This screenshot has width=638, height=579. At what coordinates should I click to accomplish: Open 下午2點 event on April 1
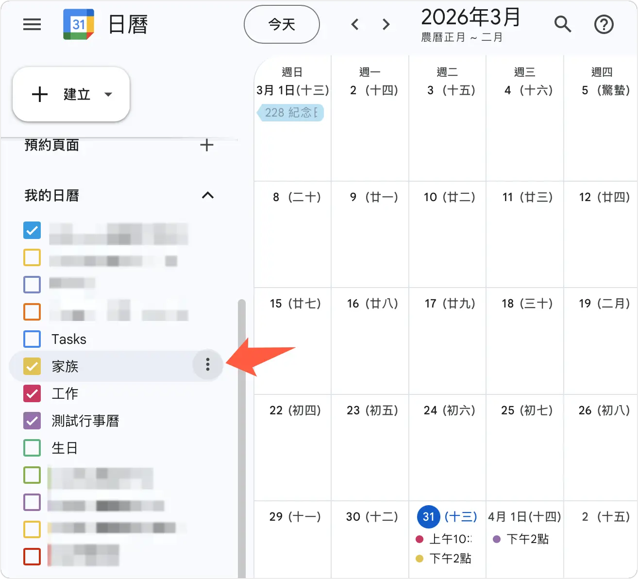521,539
